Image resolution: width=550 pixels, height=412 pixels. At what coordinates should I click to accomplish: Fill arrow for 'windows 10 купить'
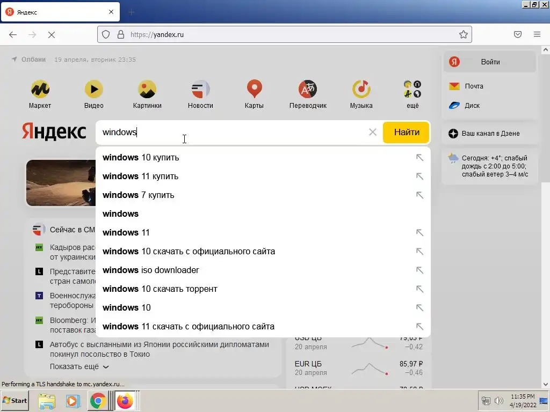(419, 158)
